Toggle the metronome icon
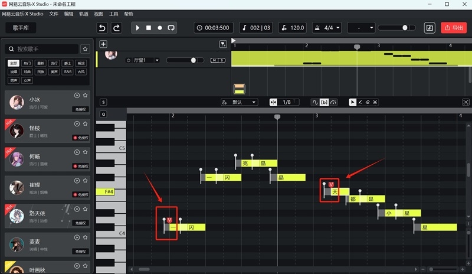This screenshot has height=274, width=472. [x=317, y=28]
